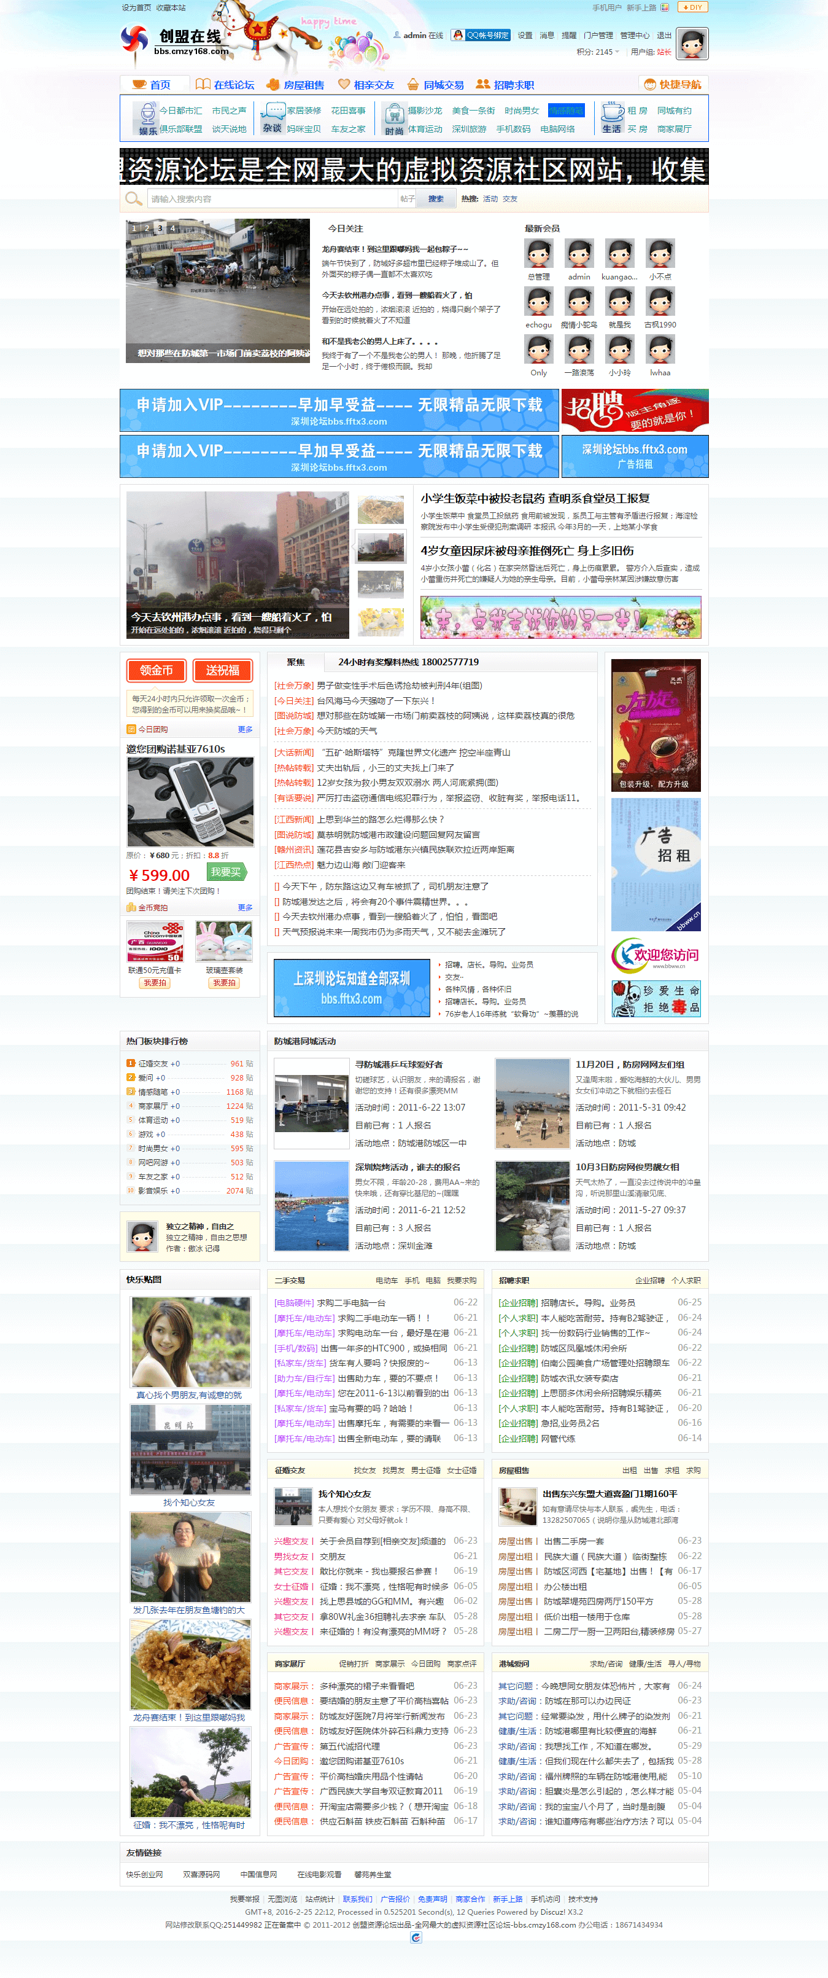Open the 杂谈 chat bubble category icon
The image size is (828, 1978).
272,118
